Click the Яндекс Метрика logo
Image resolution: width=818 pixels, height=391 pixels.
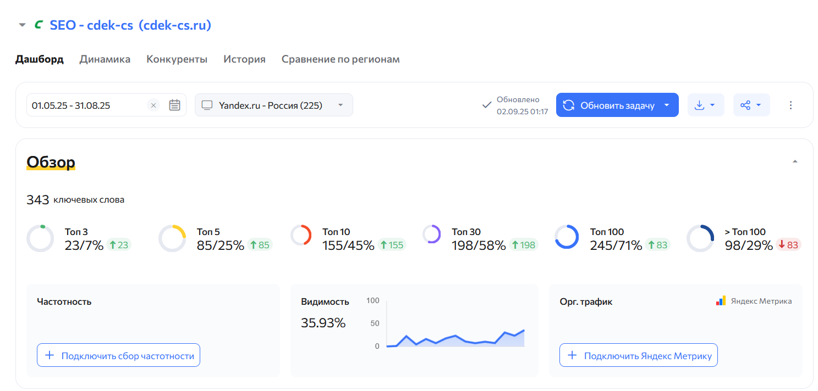click(x=754, y=301)
